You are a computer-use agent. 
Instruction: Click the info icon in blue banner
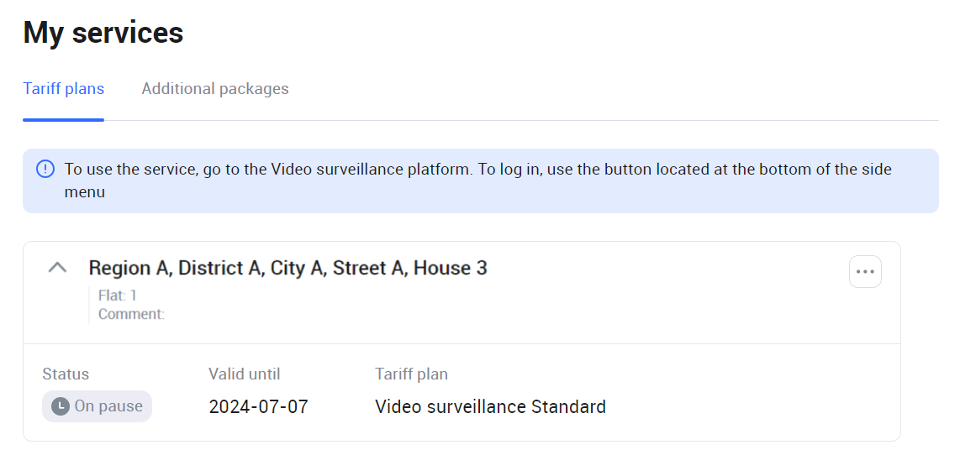coord(45,170)
